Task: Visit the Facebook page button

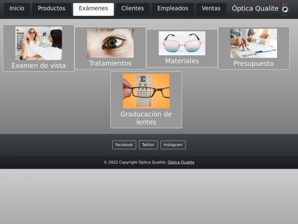Action: [x=124, y=145]
